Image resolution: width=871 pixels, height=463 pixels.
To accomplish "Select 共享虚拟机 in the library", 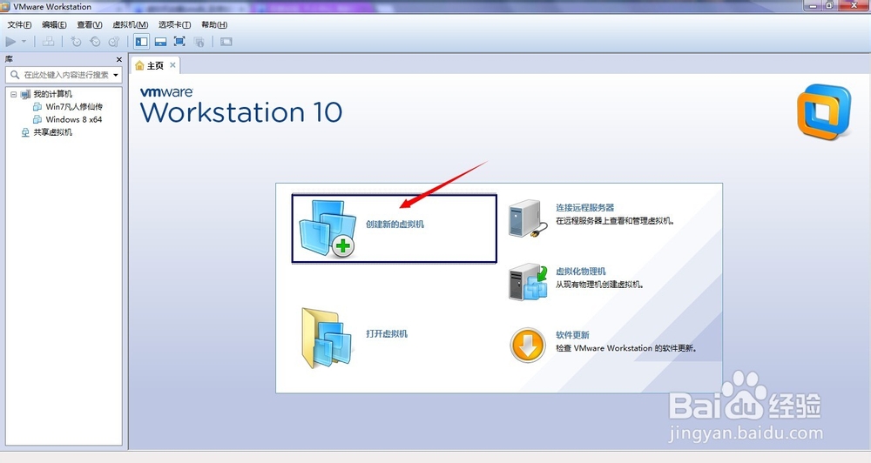I will 53,132.
